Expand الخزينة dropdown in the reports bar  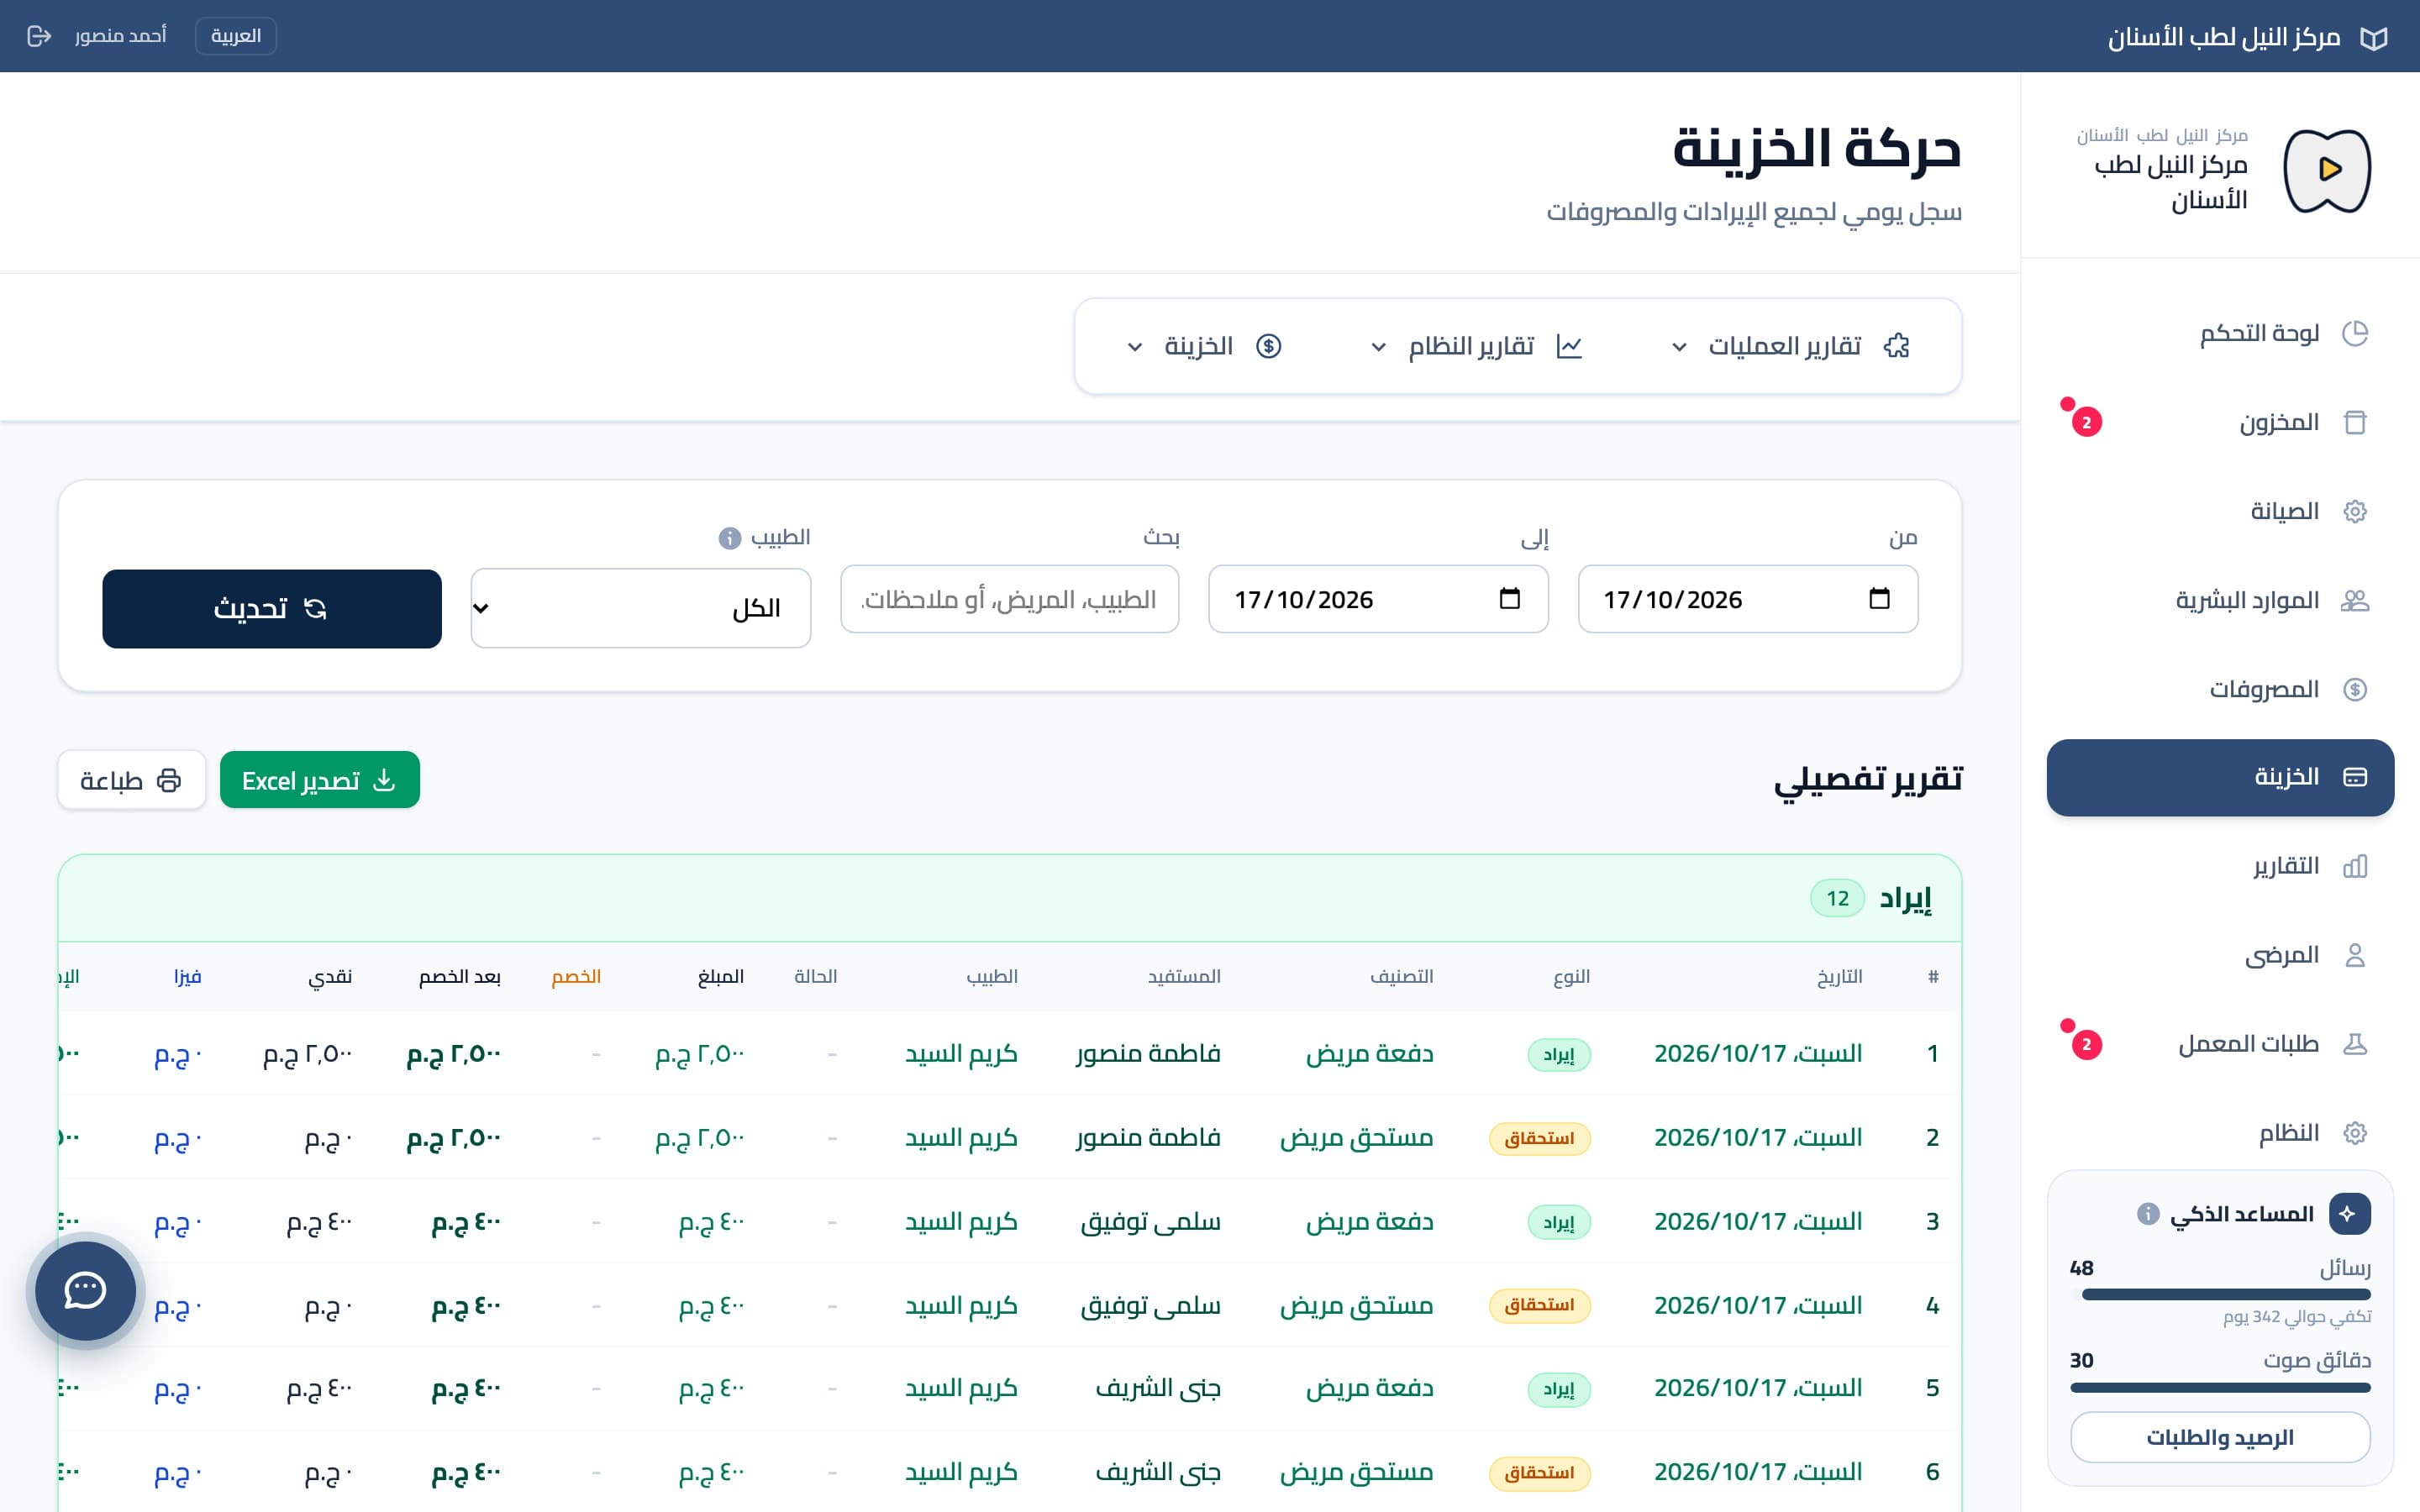pyautogui.click(x=1204, y=346)
